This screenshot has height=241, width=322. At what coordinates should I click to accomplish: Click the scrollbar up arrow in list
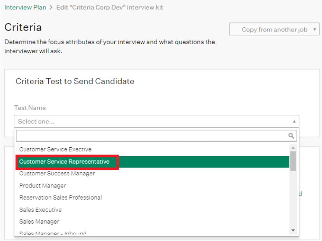click(294, 147)
